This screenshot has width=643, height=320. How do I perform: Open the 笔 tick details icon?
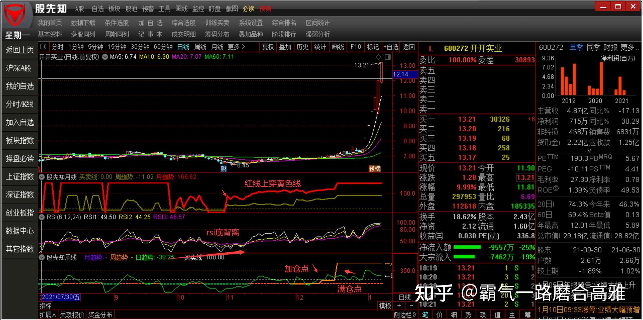pos(425,315)
